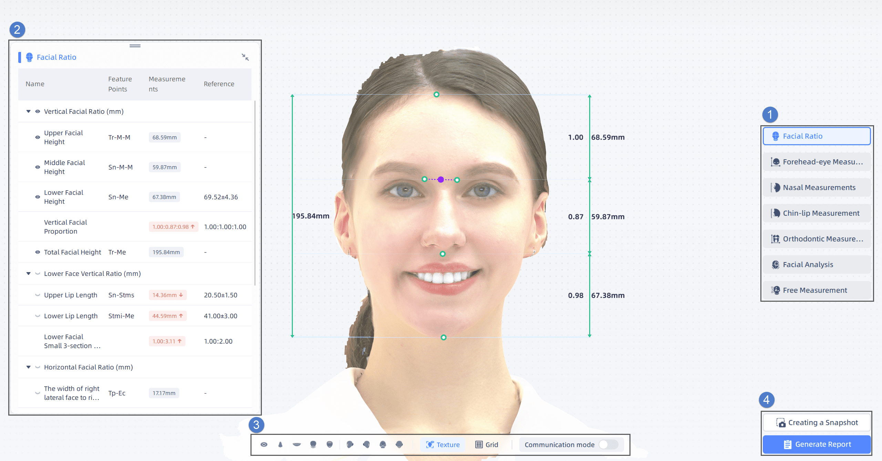This screenshot has height=461, width=882.
Task: Select the purple midpoint between the eyebrows
Action: [441, 180]
